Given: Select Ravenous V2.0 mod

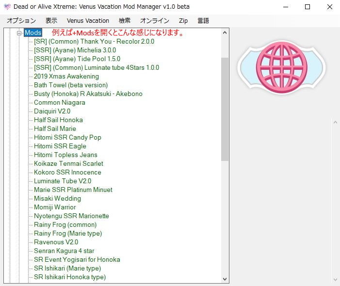Looking at the screenshot, I should tap(56, 242).
